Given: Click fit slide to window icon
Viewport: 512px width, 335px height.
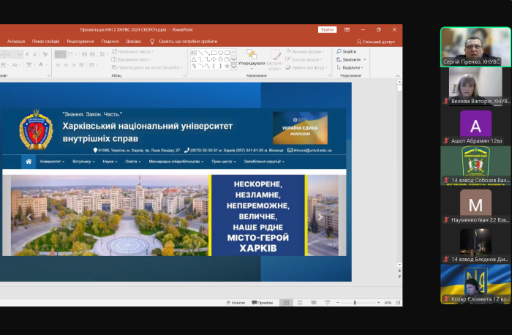Looking at the screenshot, I should [x=397, y=302].
